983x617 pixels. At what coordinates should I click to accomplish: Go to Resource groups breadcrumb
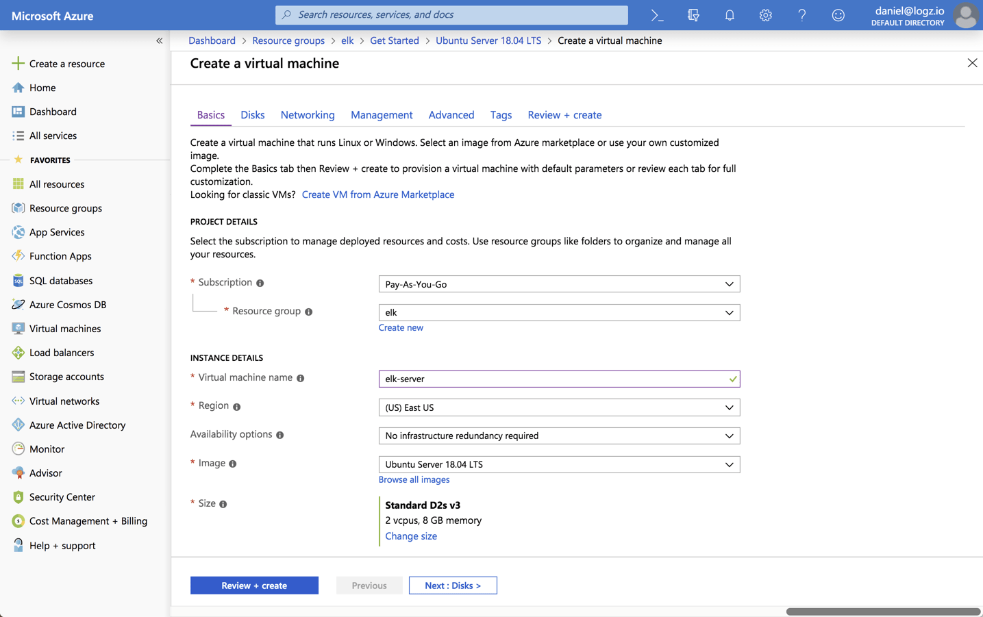288,40
